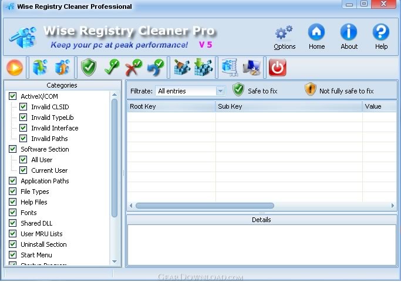Toggle the Invalid CLSID checkbox

[23, 107]
